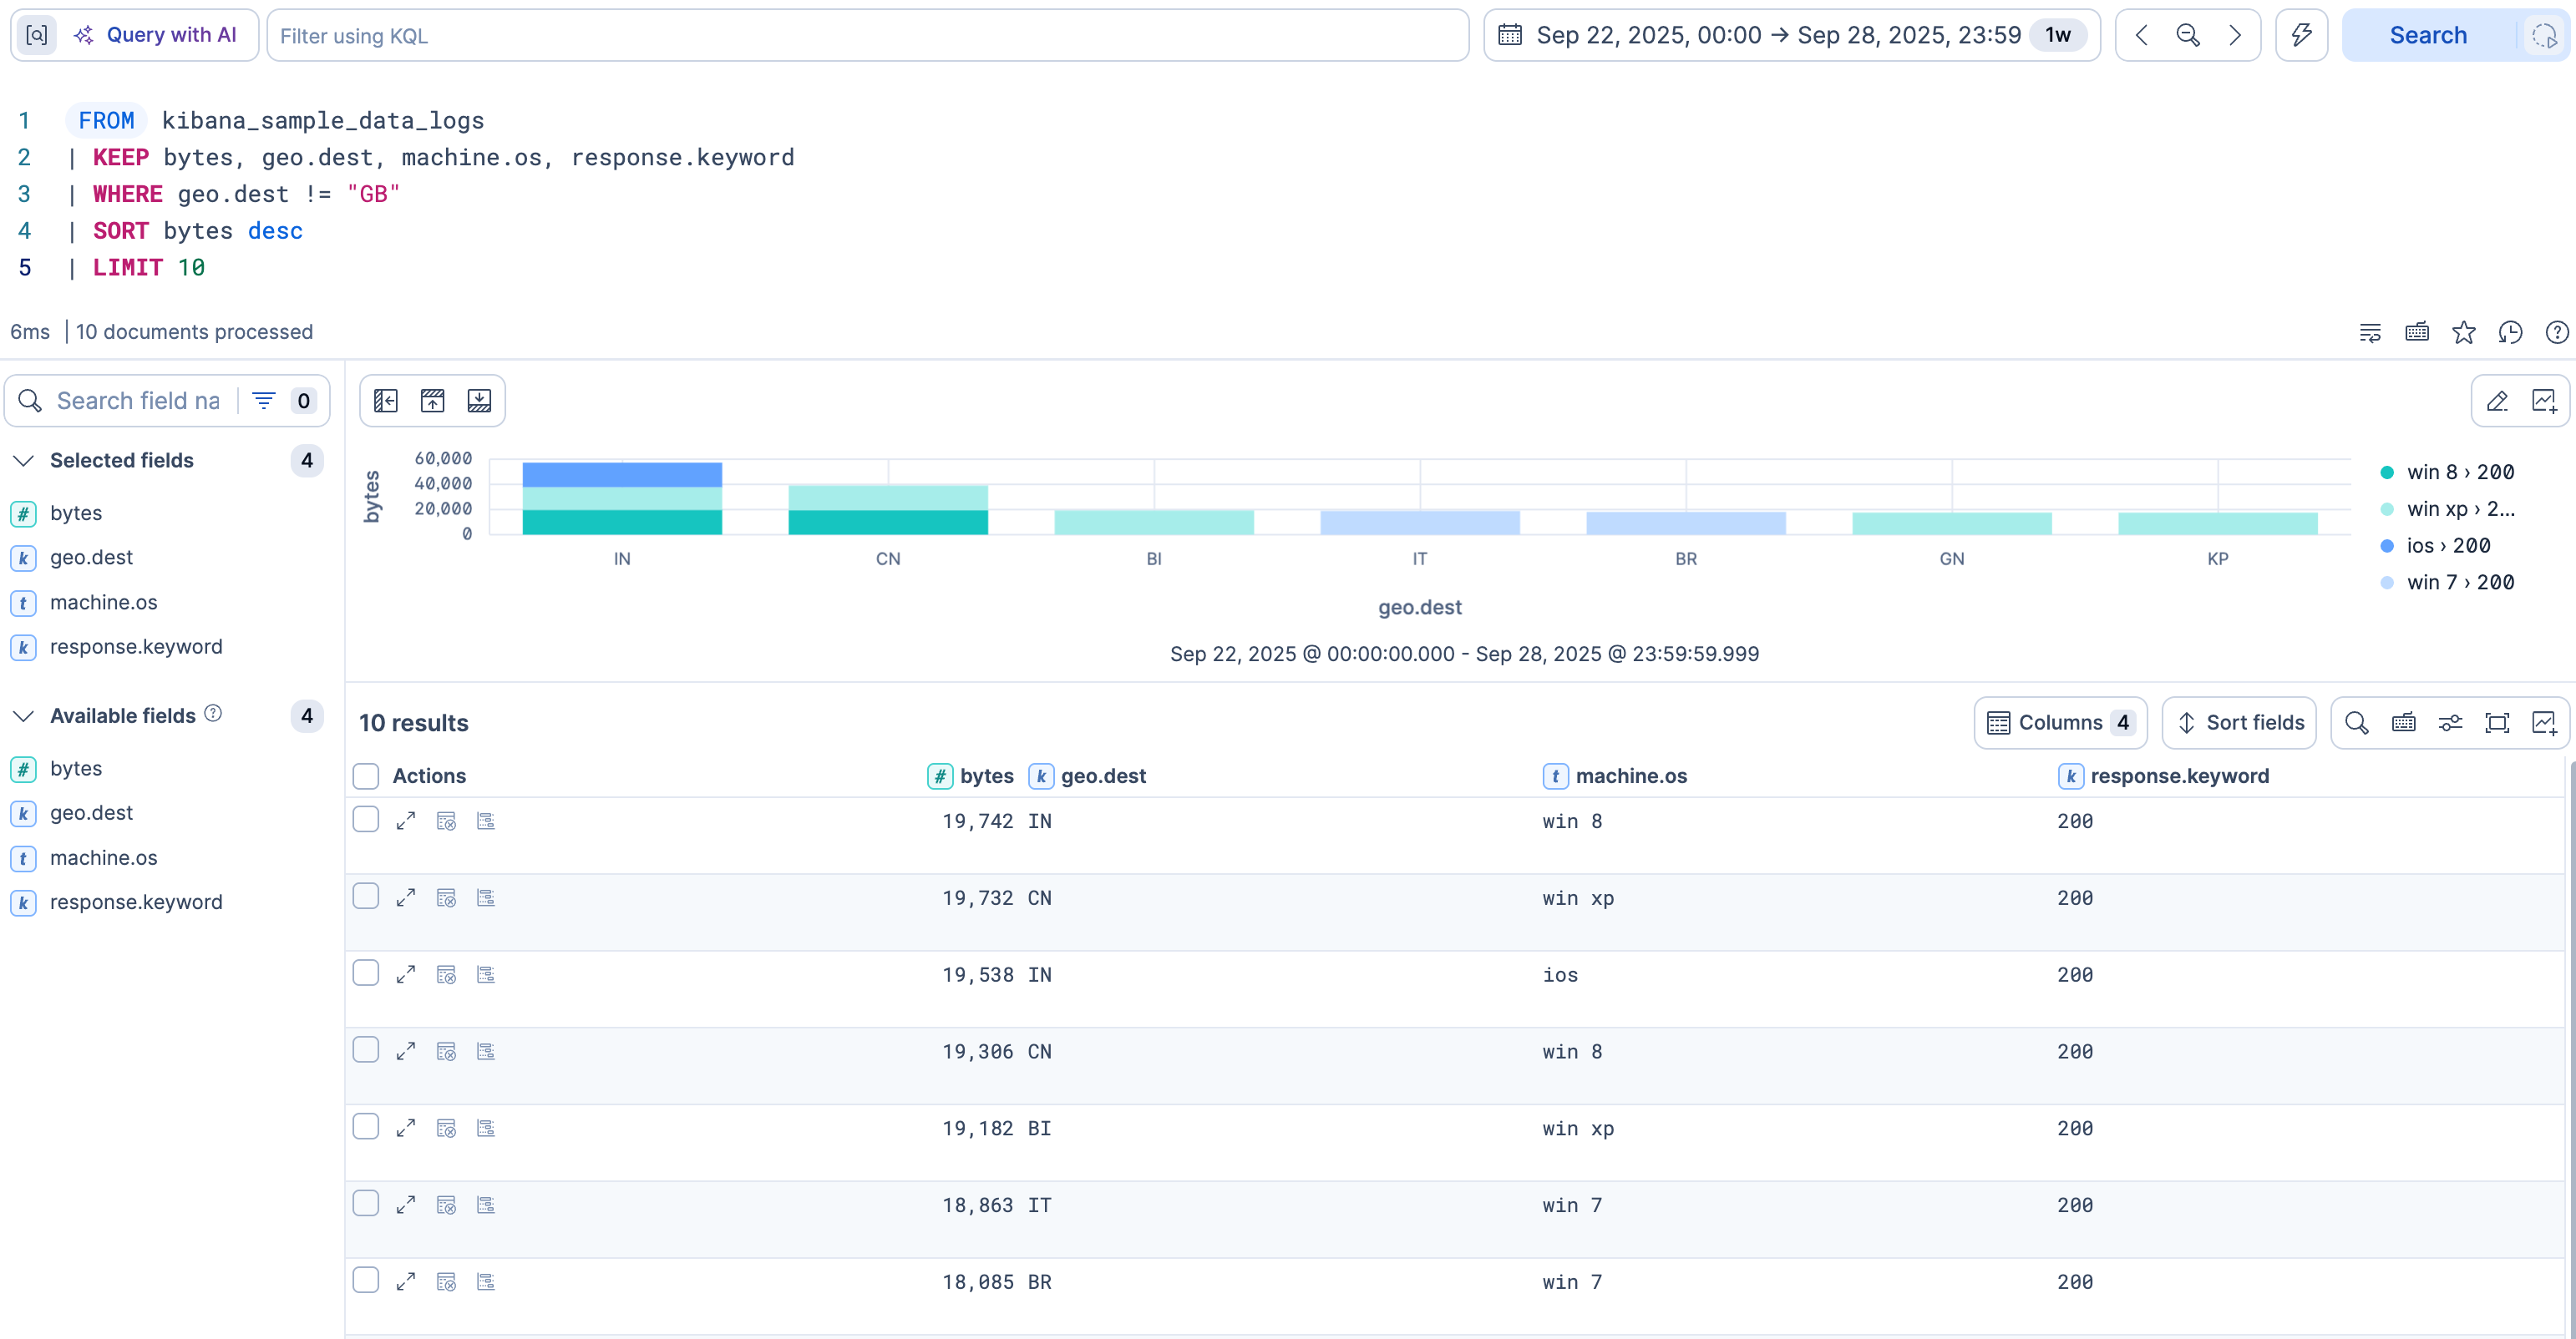2576x1339 pixels.
Task: Select bytes under Available fields
Action: (76, 769)
